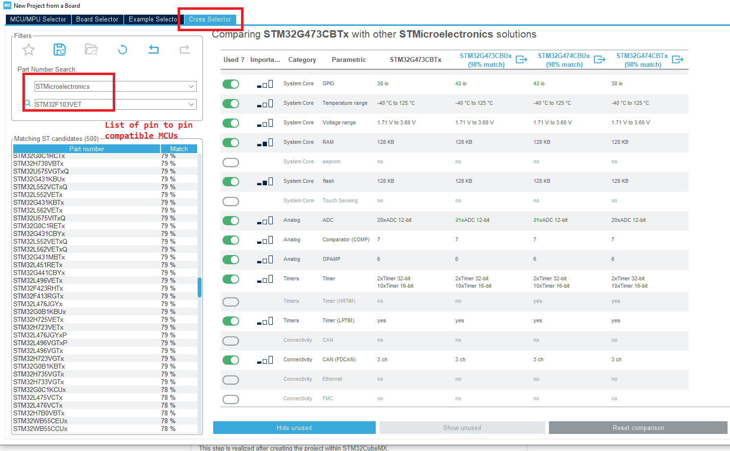
Task: Click the undo filter action arrow icon
Action: (x=154, y=49)
